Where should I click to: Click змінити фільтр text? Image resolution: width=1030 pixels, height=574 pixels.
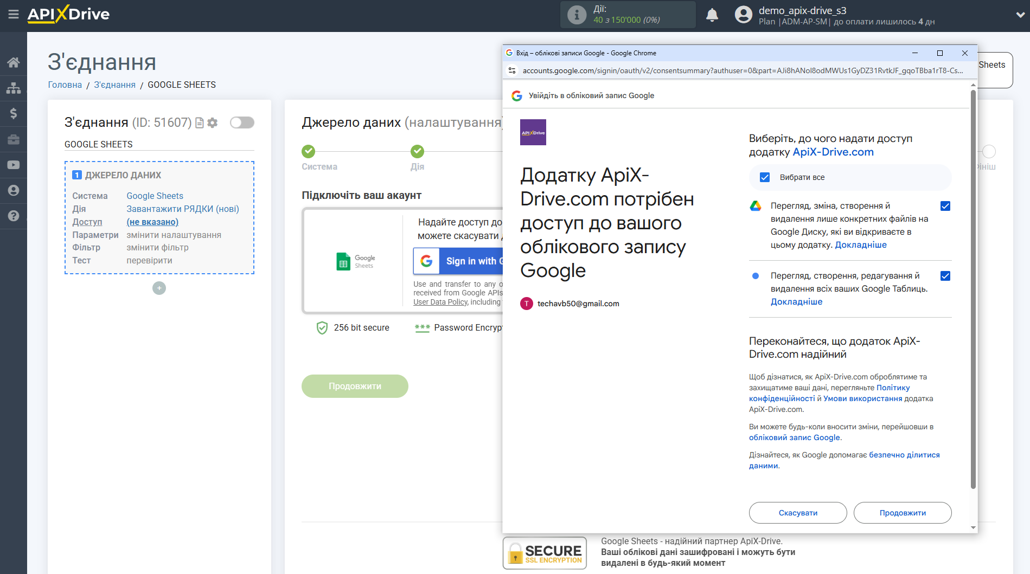pos(157,247)
